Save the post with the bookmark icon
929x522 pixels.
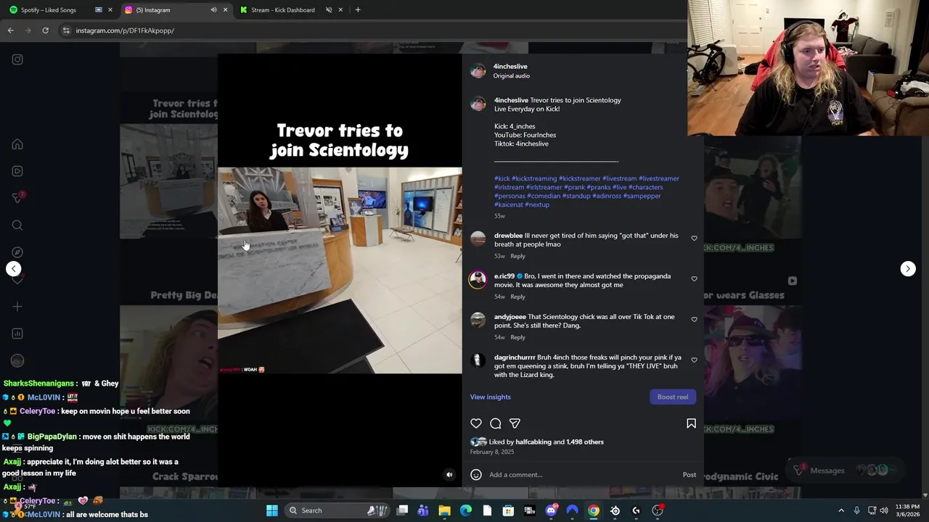pos(691,423)
